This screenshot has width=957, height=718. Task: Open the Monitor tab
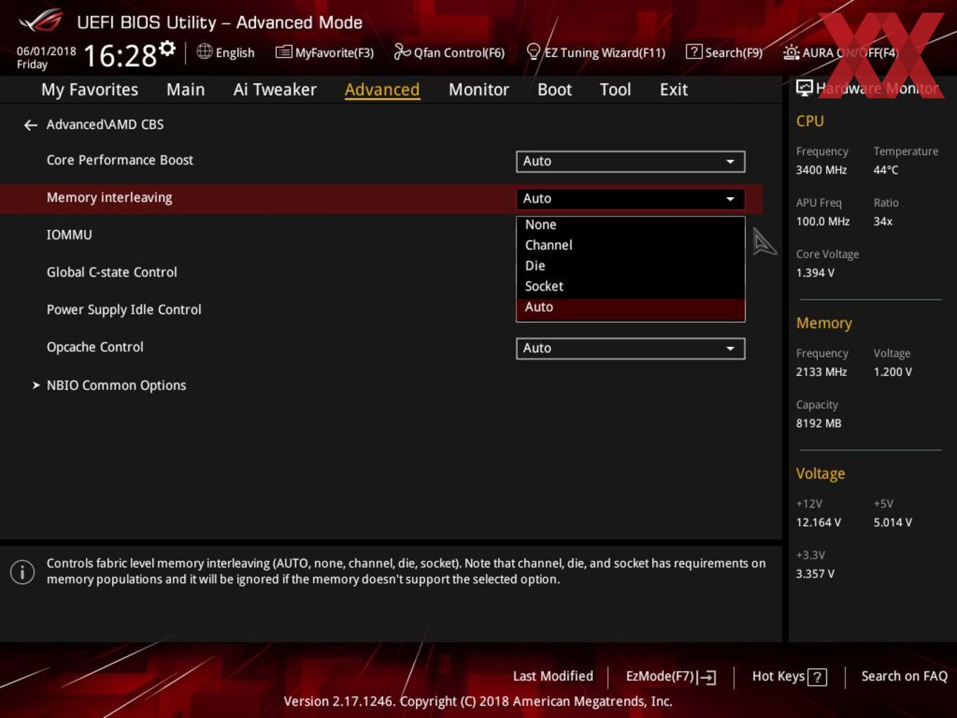479,89
